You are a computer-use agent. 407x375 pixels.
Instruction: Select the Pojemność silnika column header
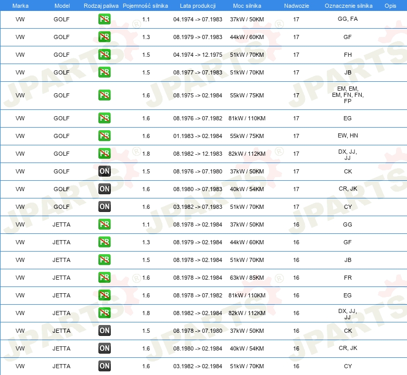[145, 5]
